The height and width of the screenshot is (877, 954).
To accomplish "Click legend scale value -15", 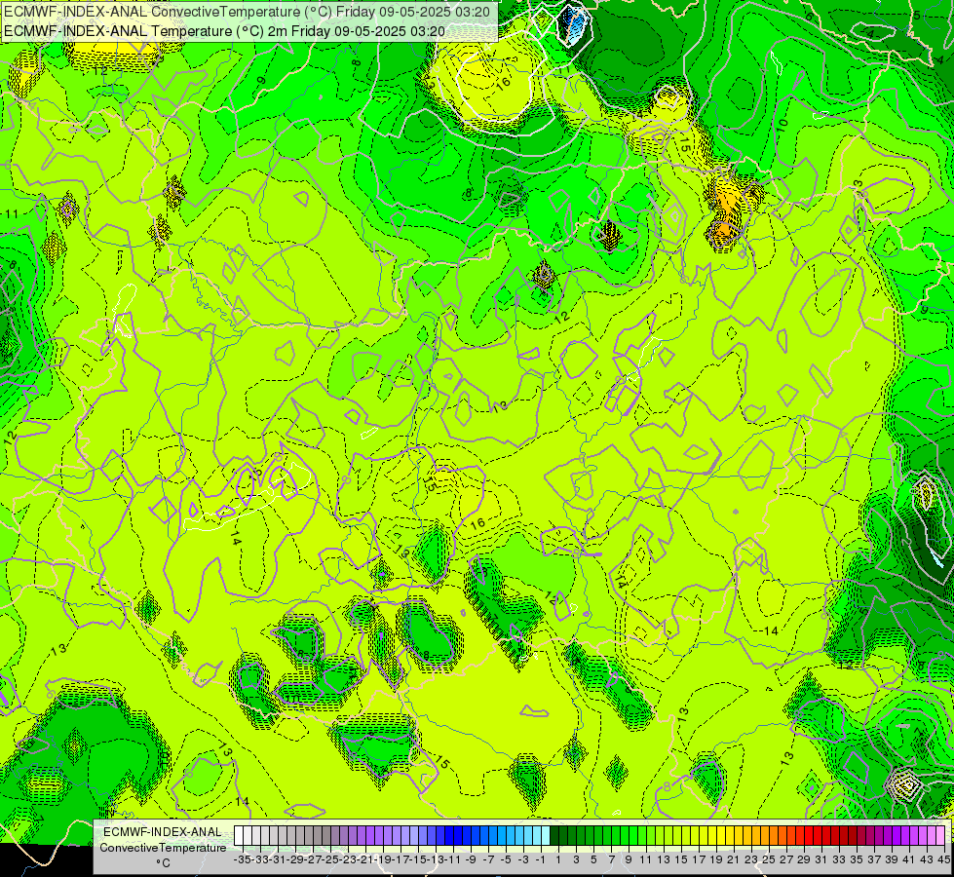I will pos(418,859).
